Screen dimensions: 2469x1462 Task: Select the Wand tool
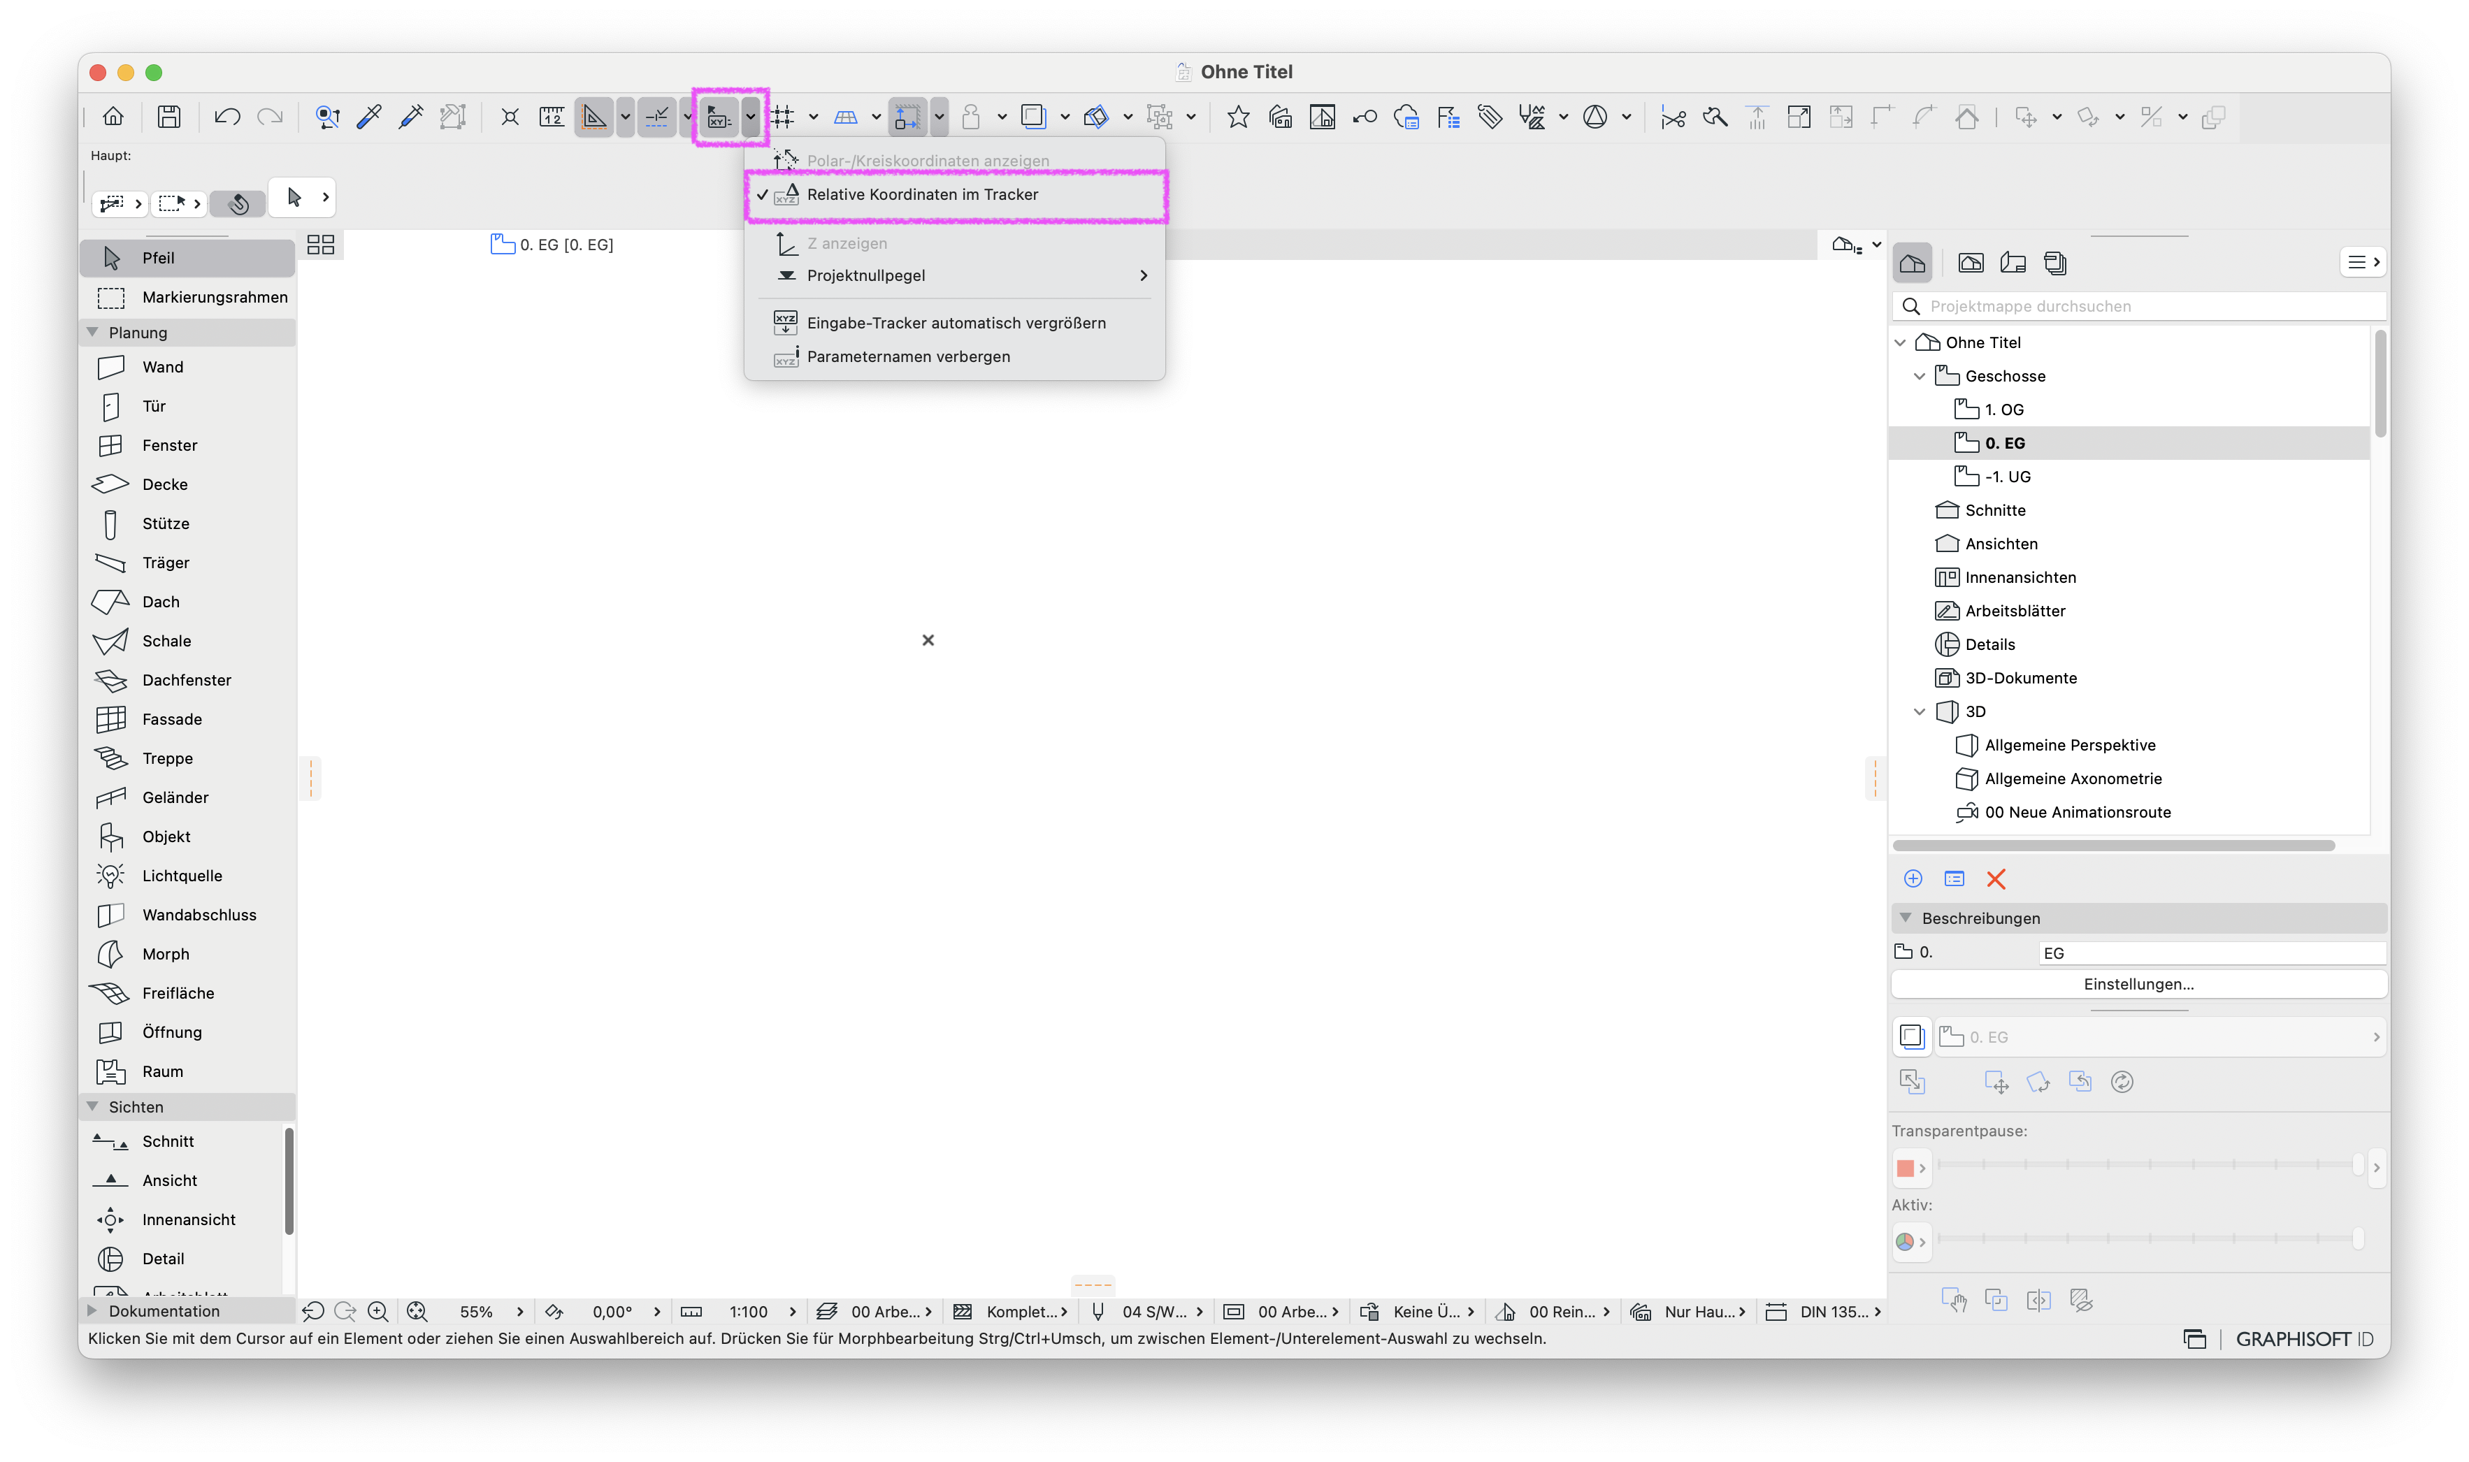pos(187,368)
